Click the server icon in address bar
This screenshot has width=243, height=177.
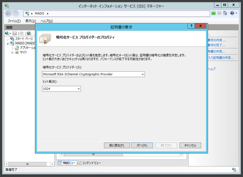(x=27, y=13)
